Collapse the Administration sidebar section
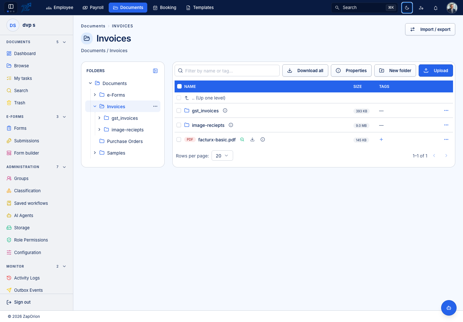Screen dimensions: 463x322 64,167
